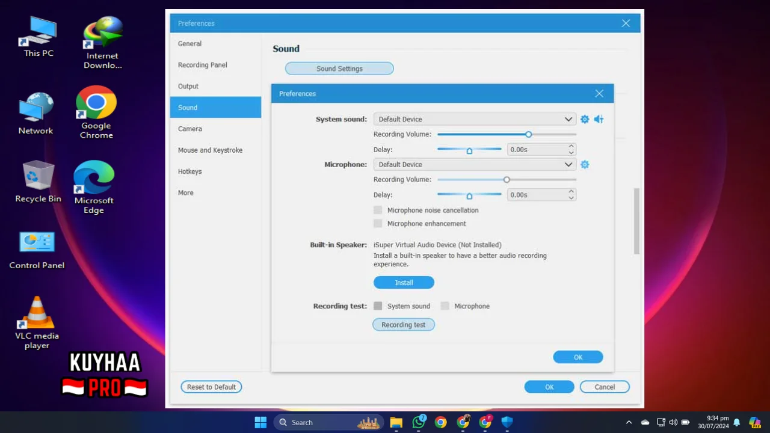This screenshot has height=433, width=770.
Task: Check Microphone recording test box
Action: click(x=445, y=306)
